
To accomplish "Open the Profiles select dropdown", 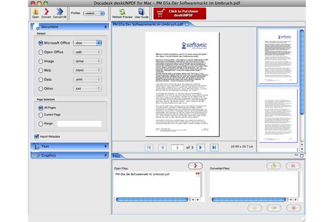I will (94, 13).
